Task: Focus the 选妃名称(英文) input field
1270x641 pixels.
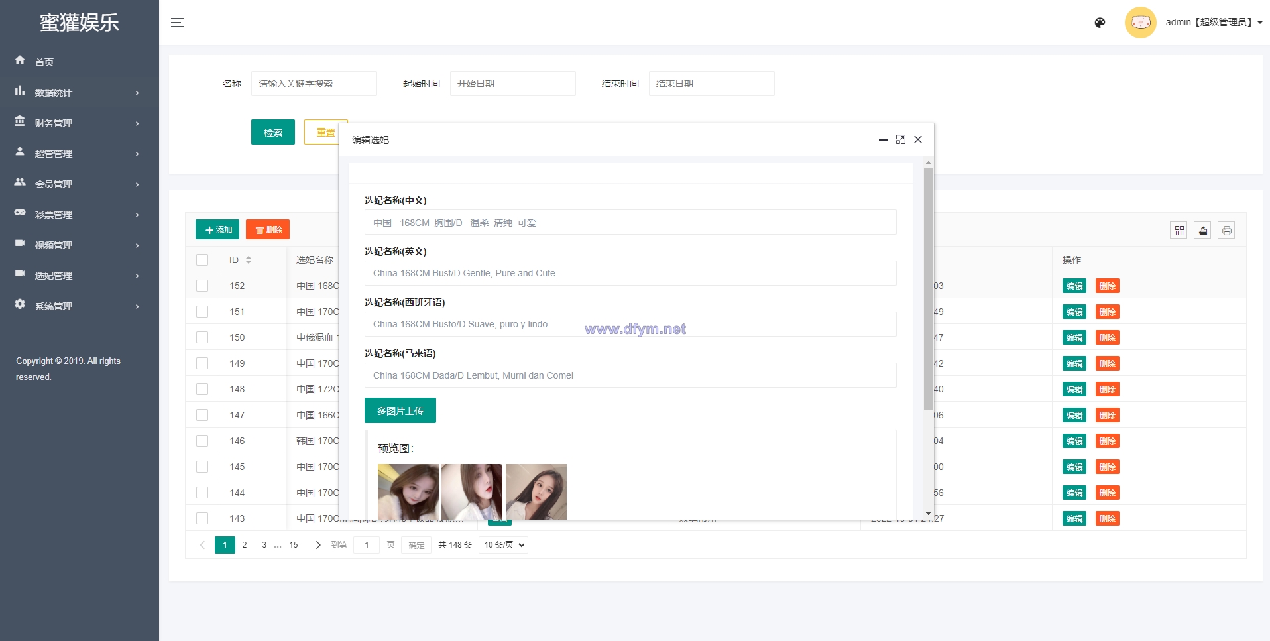Action: (x=630, y=273)
